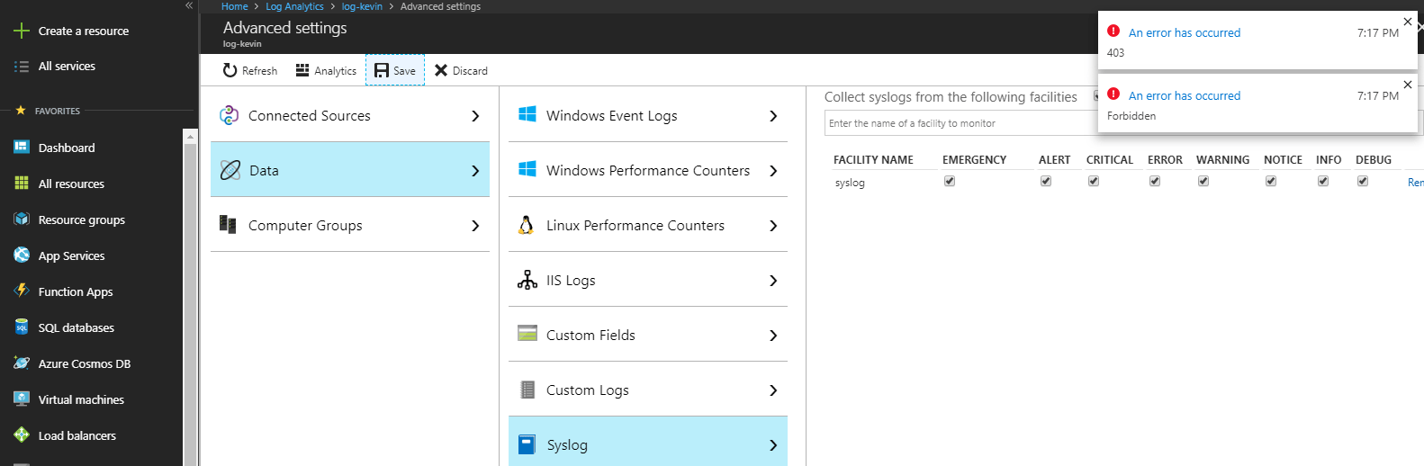Expand Windows Performance Counters chevron
The image size is (1424, 466).
tap(773, 171)
